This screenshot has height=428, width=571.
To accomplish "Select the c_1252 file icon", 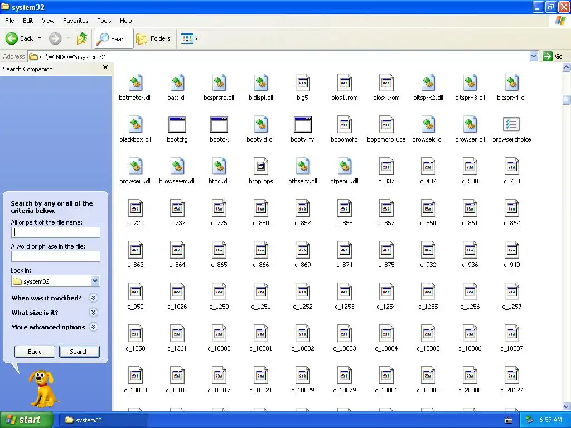I will click(x=302, y=292).
